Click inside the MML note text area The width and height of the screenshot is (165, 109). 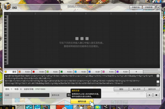point(80,80)
